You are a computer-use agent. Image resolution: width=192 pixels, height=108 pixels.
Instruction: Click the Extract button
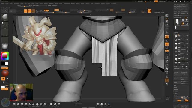point(177,98)
